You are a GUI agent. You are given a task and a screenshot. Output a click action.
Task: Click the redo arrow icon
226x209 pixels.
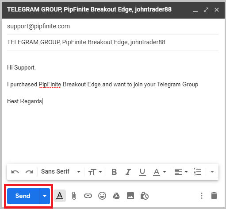(x=29, y=172)
